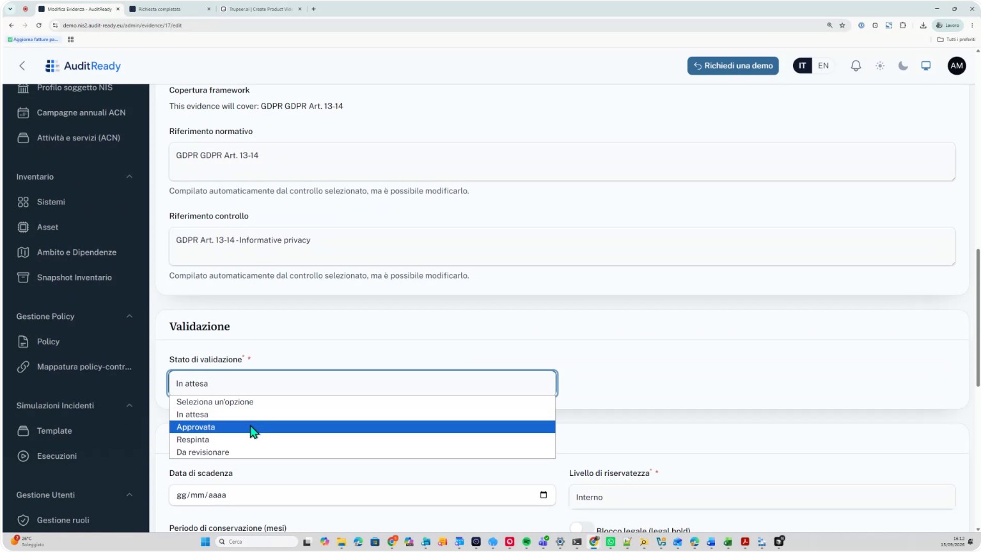Close the Richiesta completata tab
The image size is (981, 552).
(208, 9)
